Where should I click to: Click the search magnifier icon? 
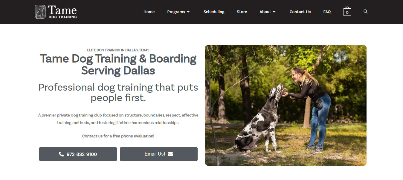click(365, 11)
